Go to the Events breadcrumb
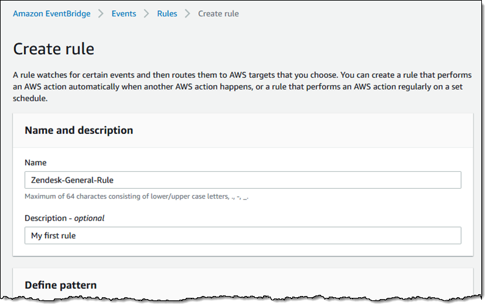 124,13
